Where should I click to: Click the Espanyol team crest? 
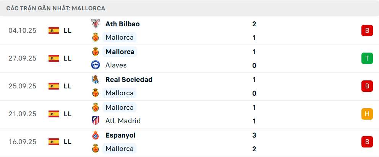point(95,135)
